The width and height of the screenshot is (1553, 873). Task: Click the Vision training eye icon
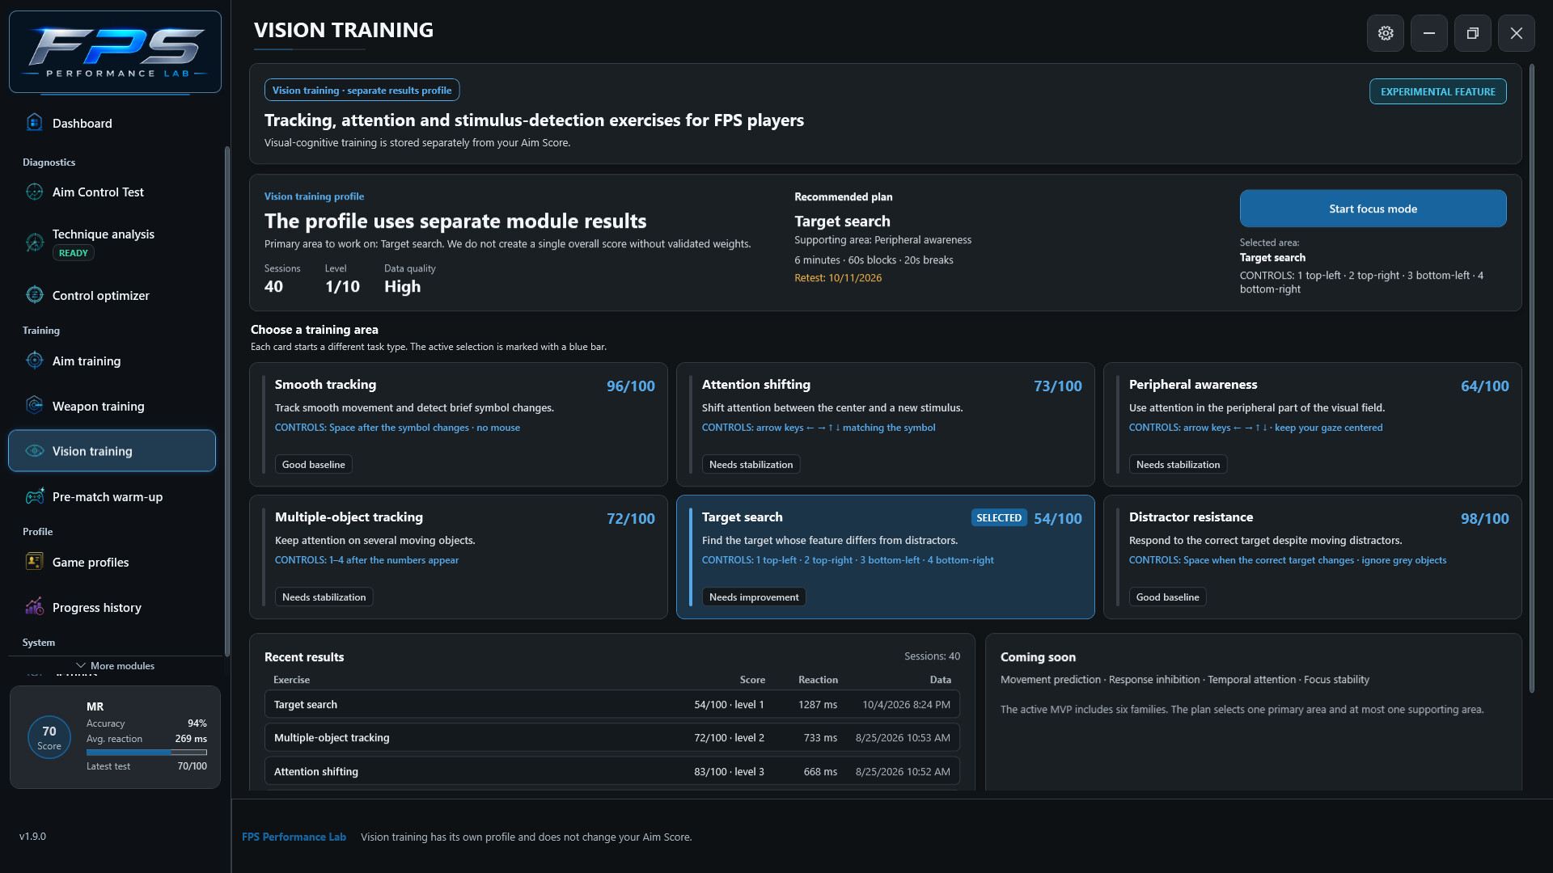tap(34, 451)
